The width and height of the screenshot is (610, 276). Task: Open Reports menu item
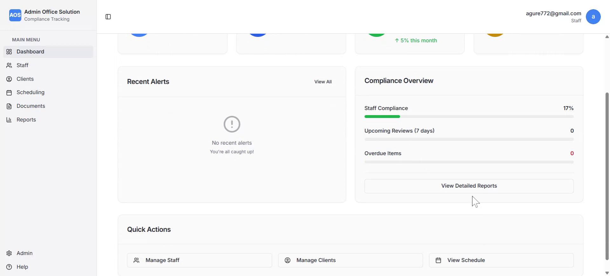coord(48,120)
